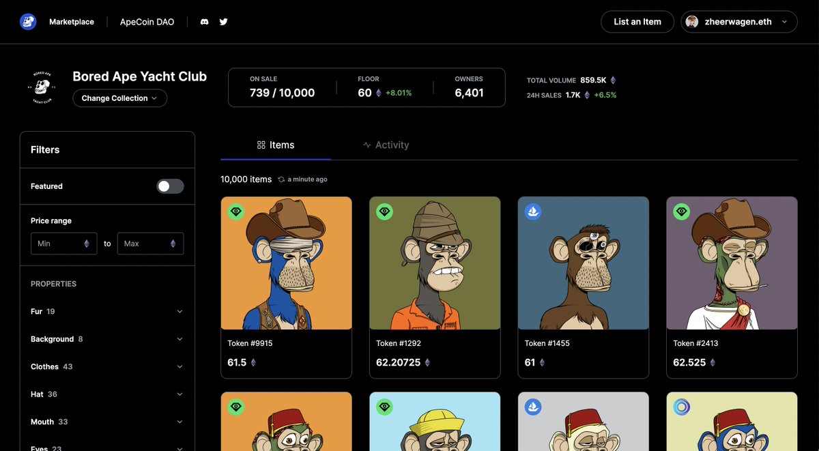Click the grid icon in the Items tab

[x=261, y=145]
